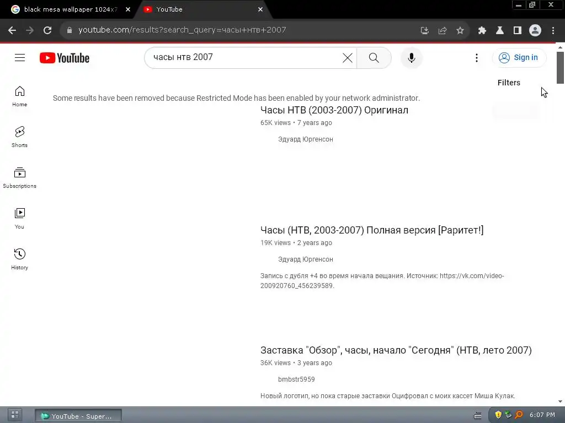Click Sign in button
The image size is (565, 423).
pos(519,57)
